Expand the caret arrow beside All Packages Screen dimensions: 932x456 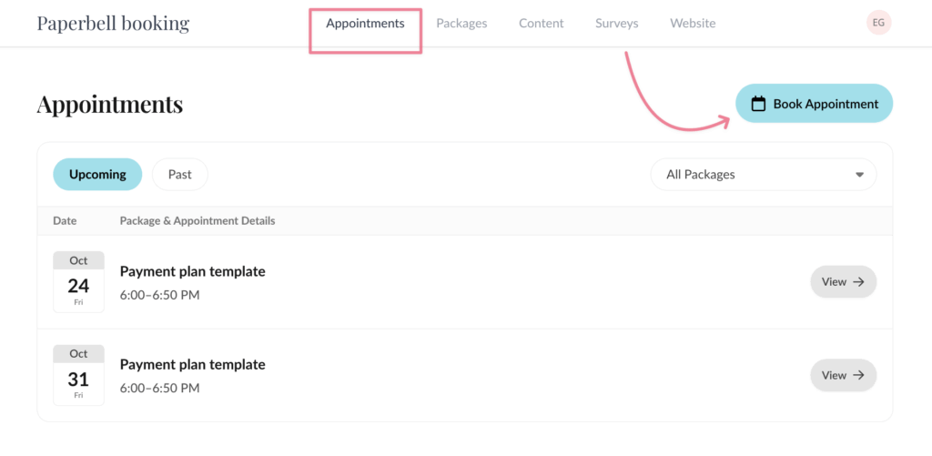click(x=859, y=175)
